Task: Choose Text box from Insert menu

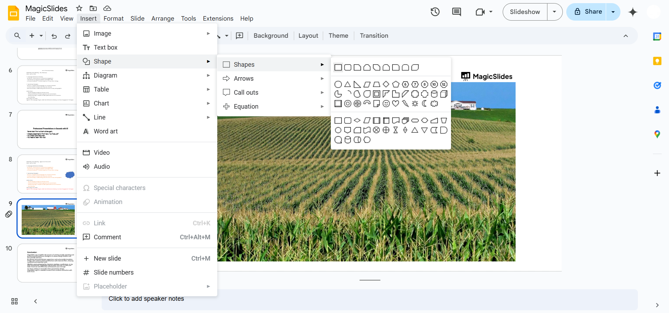Action: click(106, 48)
